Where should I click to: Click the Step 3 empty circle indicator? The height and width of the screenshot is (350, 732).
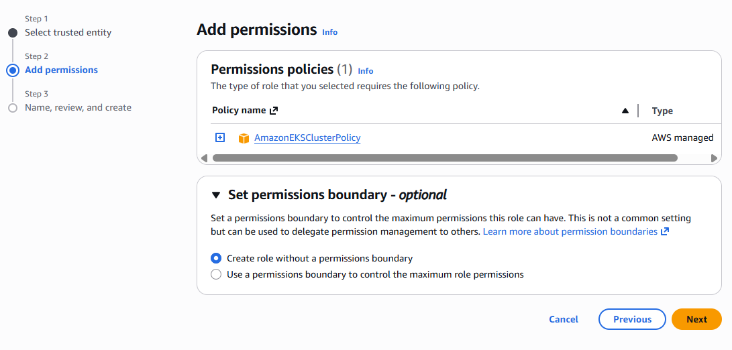tap(12, 107)
